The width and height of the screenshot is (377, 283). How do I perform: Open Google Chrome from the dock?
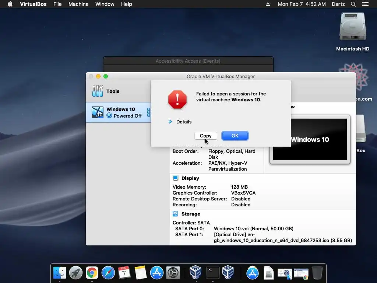92,273
